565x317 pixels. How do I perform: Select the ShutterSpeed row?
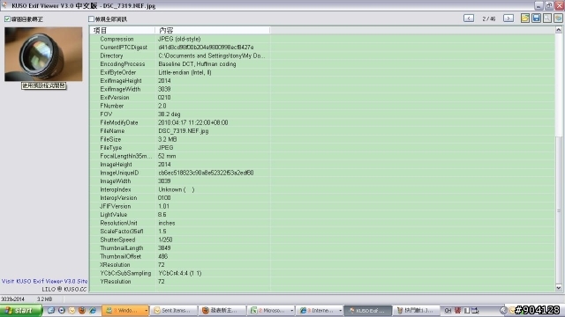[x=322, y=240]
